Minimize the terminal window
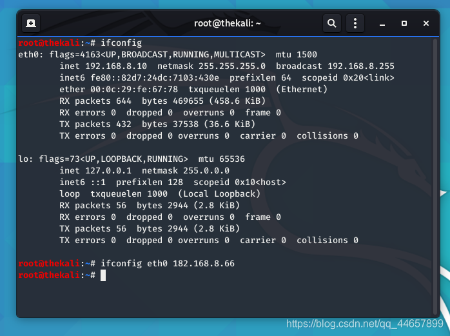 382,24
